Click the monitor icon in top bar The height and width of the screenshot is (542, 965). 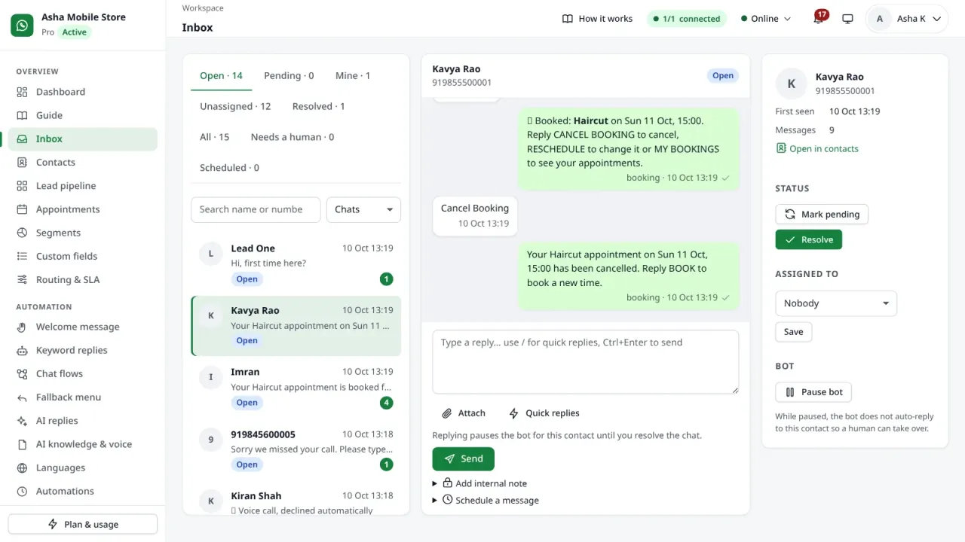click(x=847, y=19)
